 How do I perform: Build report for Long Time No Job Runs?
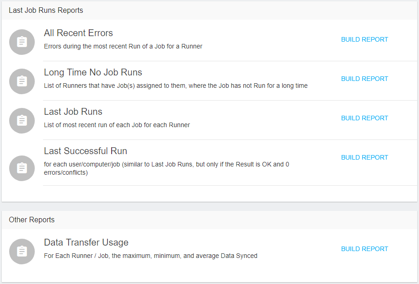[x=365, y=79]
